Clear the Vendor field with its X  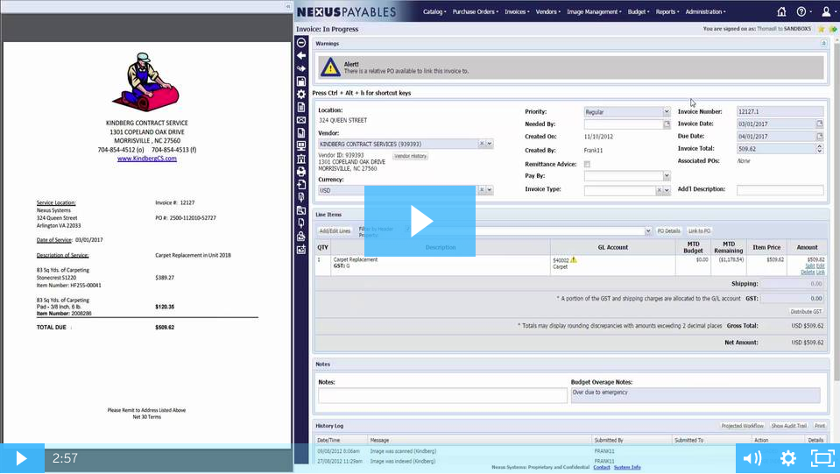pos(482,144)
